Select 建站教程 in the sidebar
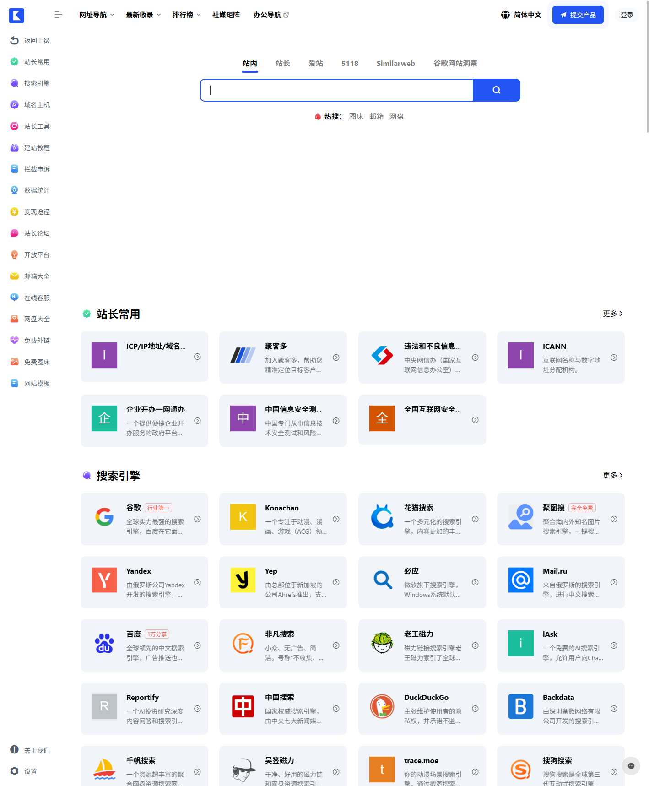The width and height of the screenshot is (649, 786). point(30,148)
